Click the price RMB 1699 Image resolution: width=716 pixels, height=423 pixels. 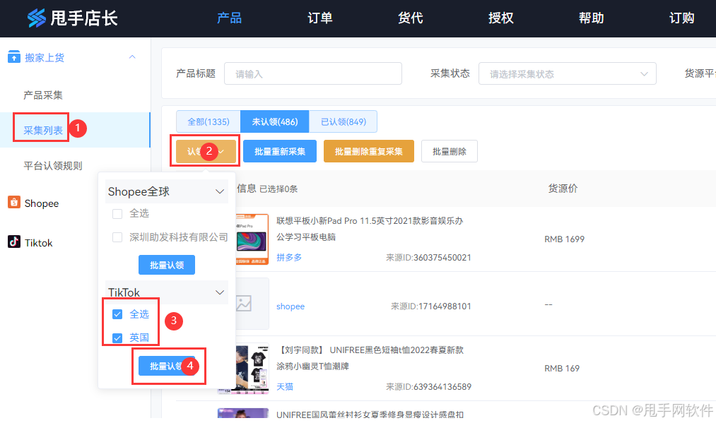[x=565, y=239]
